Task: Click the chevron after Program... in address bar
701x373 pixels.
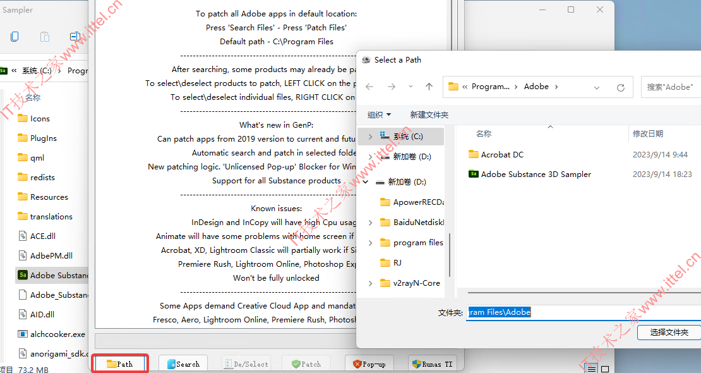Action: pos(515,87)
